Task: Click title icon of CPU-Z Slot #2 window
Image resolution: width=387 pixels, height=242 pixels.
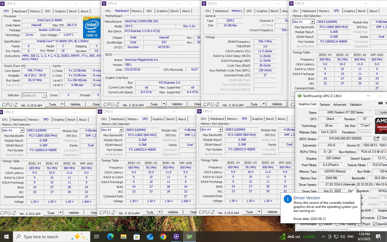Action: [x=2, y=112]
